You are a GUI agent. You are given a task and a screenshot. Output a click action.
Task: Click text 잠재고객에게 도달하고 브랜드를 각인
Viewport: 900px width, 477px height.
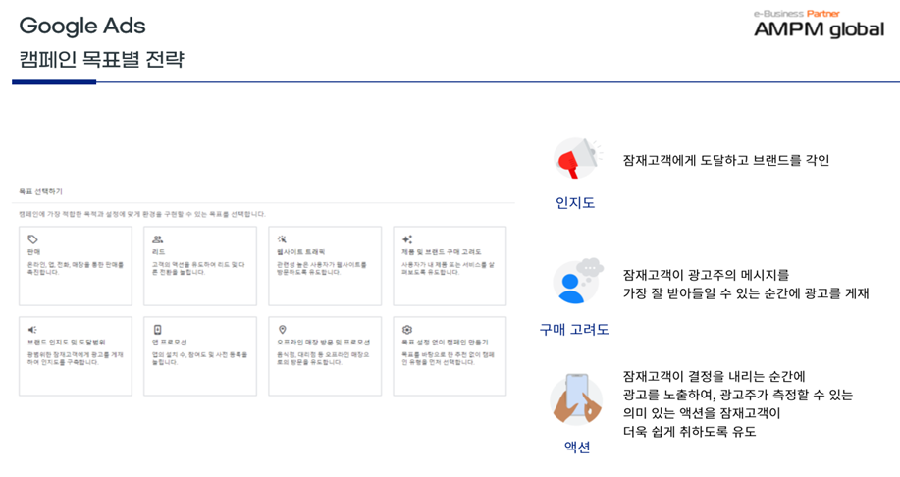[x=726, y=160]
